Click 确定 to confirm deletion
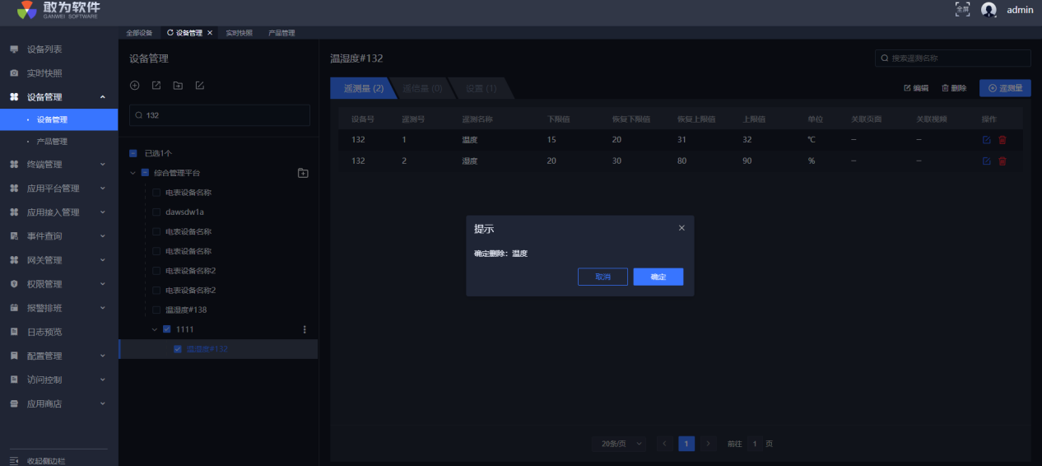Viewport: 1042px width, 466px height. click(x=658, y=277)
